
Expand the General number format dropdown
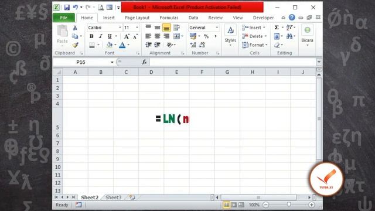click(x=217, y=28)
